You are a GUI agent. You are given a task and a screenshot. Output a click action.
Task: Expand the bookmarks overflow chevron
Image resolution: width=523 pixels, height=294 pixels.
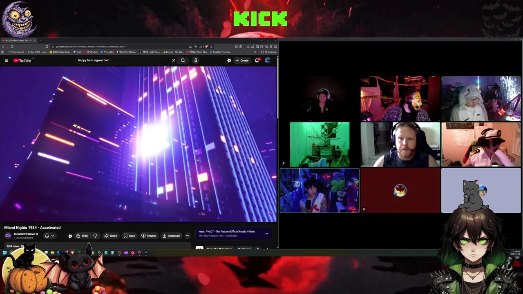coord(255,52)
